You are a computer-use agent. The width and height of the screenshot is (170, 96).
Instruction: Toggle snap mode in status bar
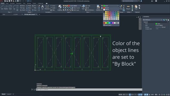126,95
